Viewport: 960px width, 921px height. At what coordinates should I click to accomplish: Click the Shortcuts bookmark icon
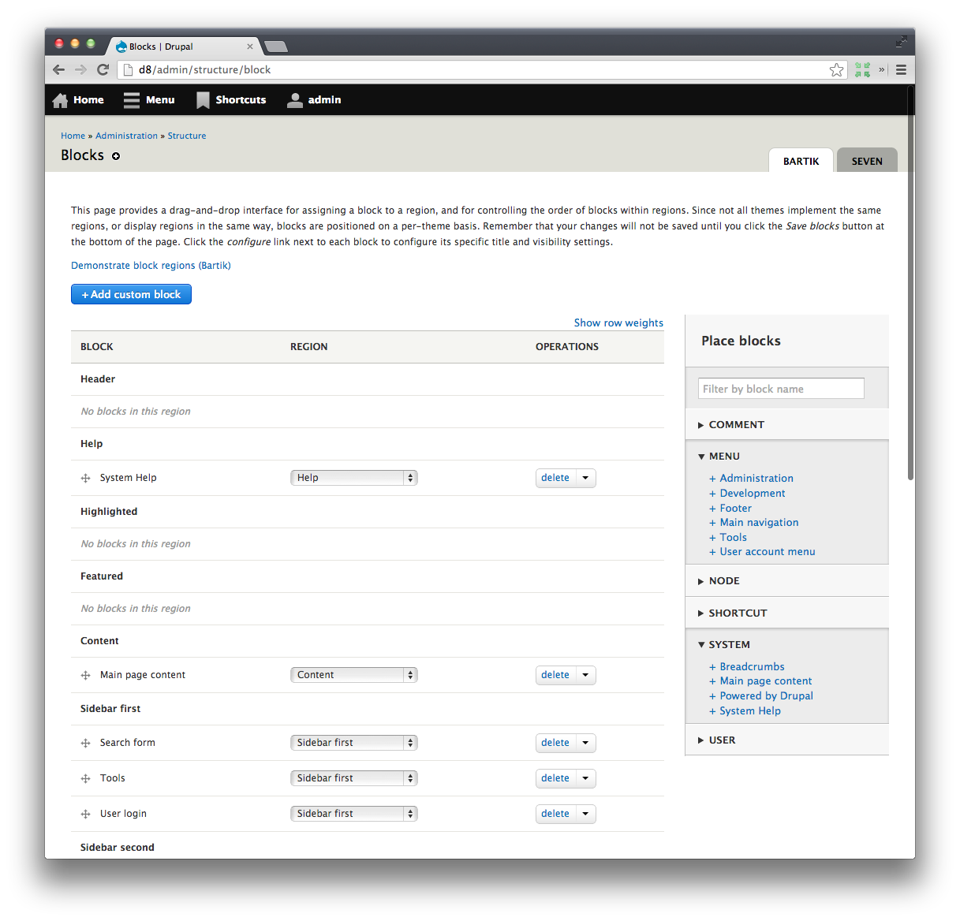click(x=203, y=100)
